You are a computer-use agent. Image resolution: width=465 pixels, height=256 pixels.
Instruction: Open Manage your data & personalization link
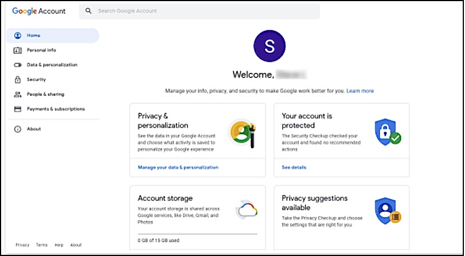click(x=178, y=167)
